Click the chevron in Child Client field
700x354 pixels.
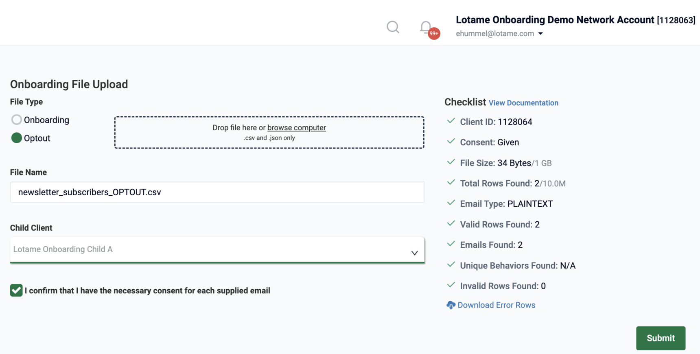(414, 253)
